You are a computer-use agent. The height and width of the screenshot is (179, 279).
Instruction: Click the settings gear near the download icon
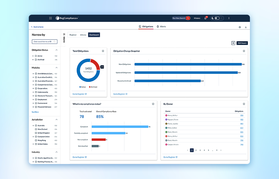240,27
